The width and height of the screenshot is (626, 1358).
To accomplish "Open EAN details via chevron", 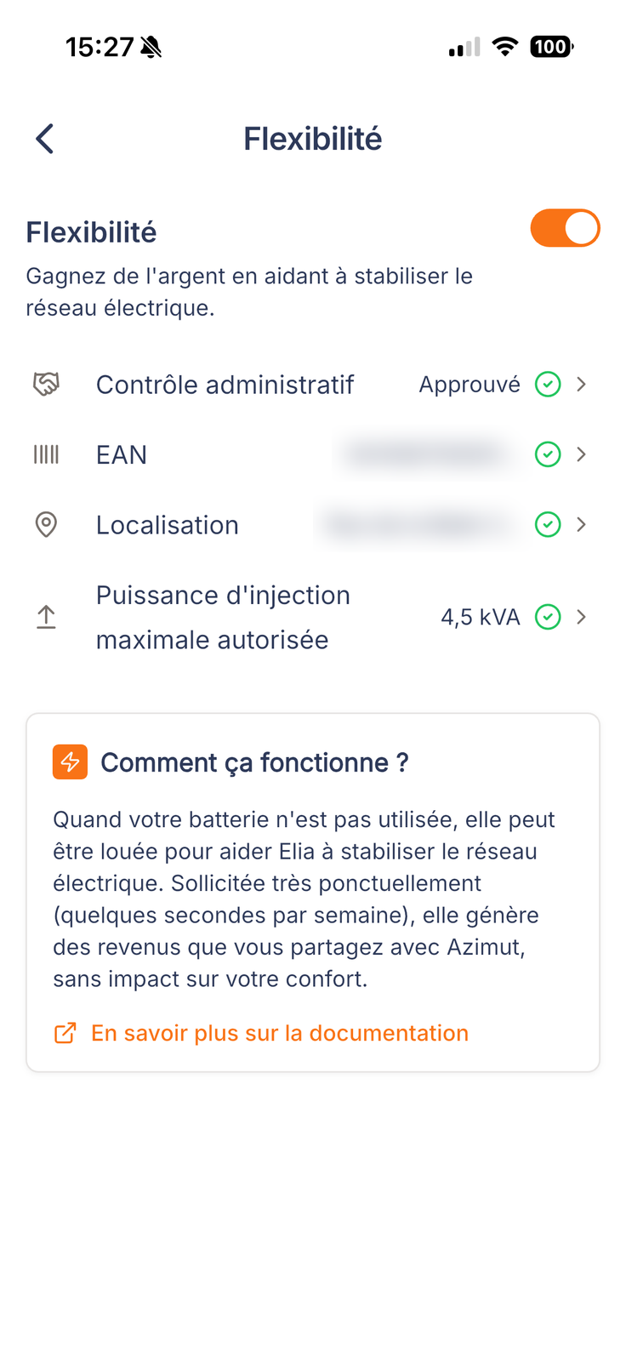I will [x=582, y=454].
